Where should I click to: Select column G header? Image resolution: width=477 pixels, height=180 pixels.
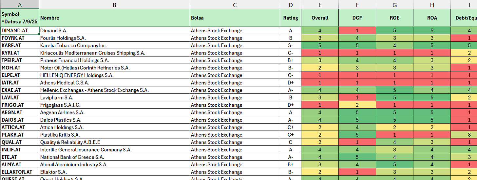[394, 5]
